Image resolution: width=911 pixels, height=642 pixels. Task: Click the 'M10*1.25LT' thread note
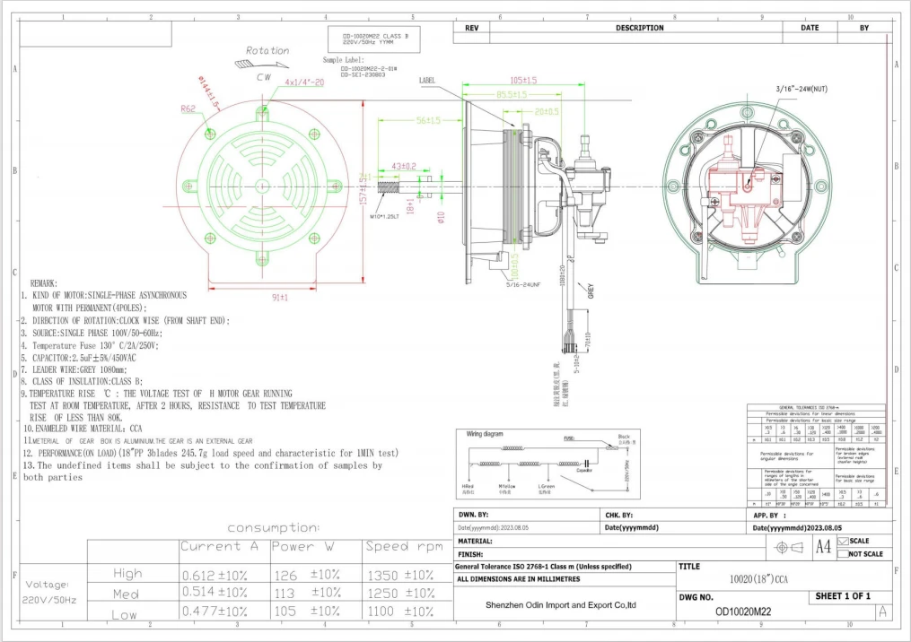click(385, 216)
